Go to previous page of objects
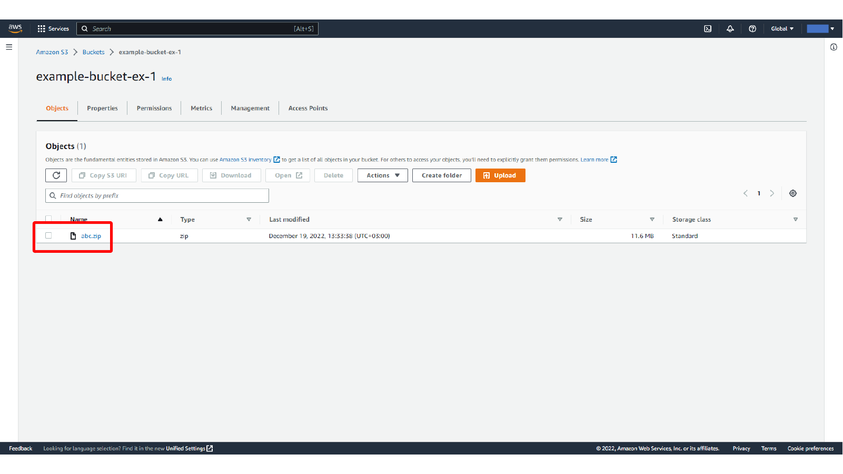 coord(746,193)
